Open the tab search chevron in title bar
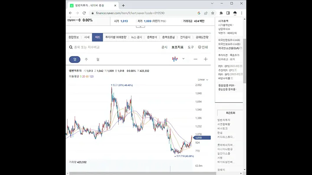312x175 pixels. 212,3
